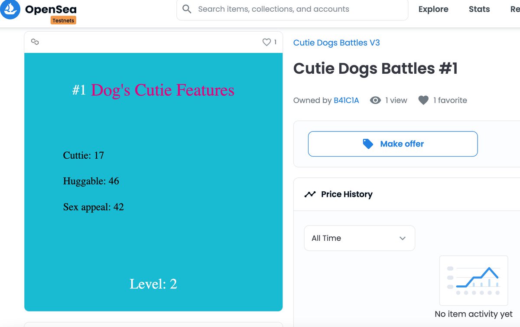Favorite the NFT with heart outline icon
The height and width of the screenshot is (327, 520).
266,42
